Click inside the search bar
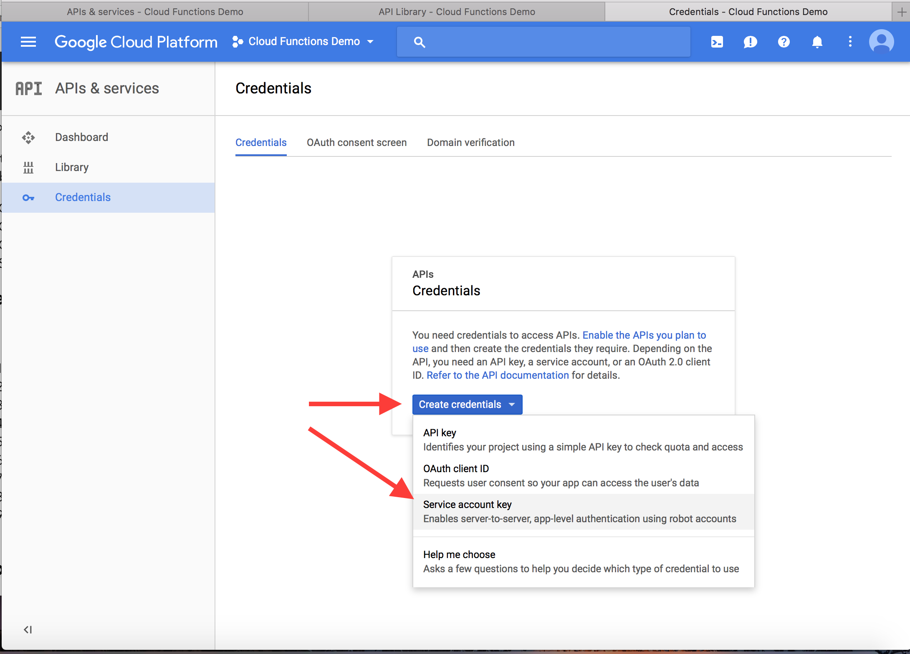 [543, 41]
